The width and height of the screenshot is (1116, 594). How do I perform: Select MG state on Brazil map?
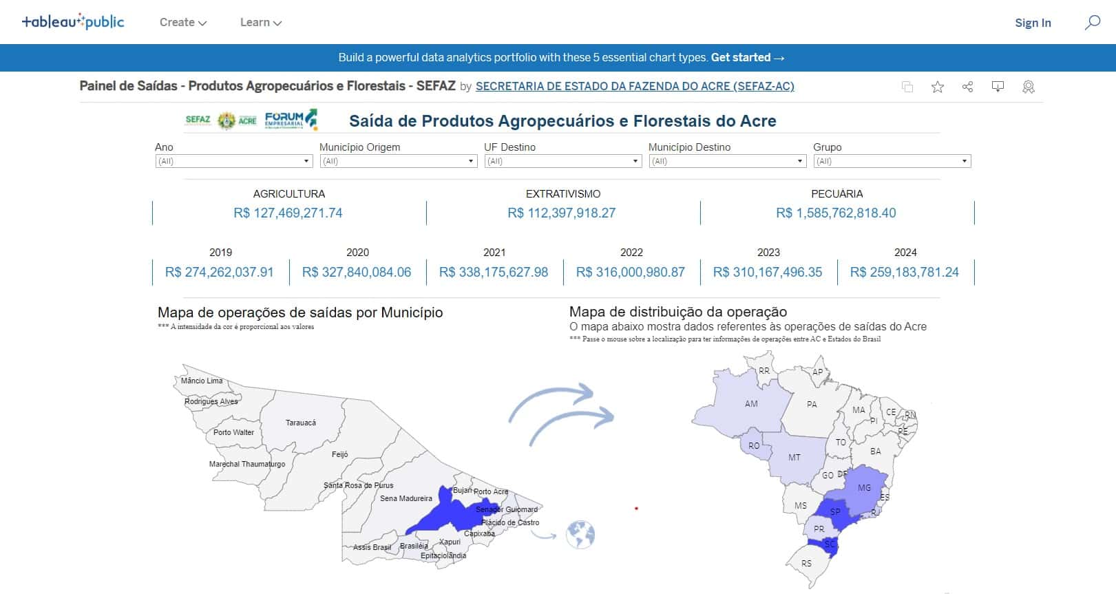865,487
